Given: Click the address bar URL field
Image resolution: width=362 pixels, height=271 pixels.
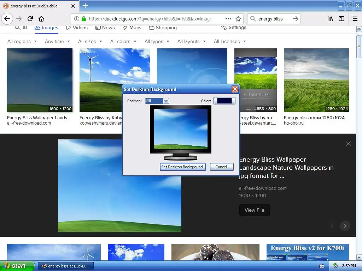Looking at the screenshot, I should [x=150, y=19].
